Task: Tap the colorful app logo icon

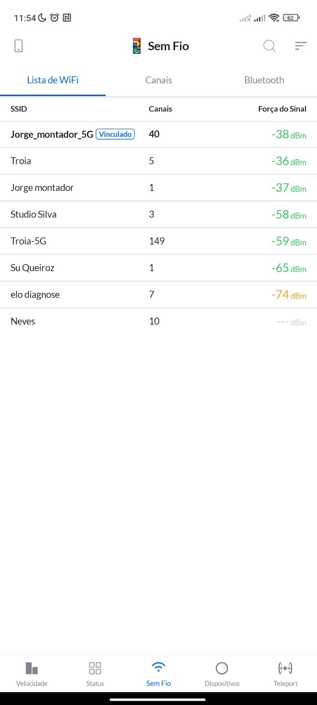Action: [137, 46]
